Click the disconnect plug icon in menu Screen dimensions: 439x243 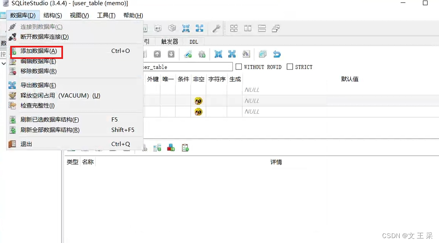12,37
